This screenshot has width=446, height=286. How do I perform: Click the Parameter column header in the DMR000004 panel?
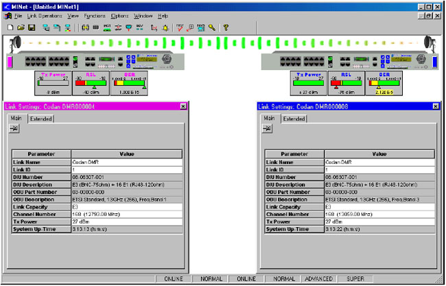pos(41,154)
